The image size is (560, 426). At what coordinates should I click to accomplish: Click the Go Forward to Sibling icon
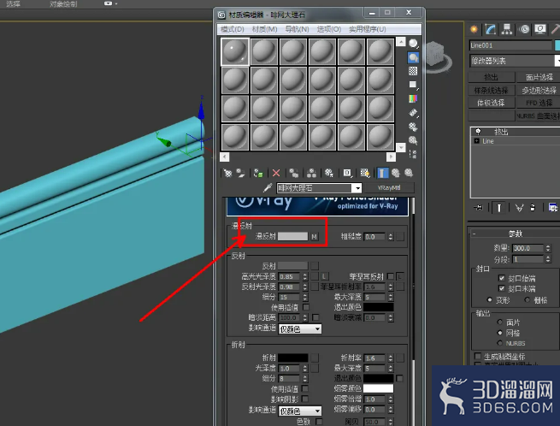tap(409, 174)
